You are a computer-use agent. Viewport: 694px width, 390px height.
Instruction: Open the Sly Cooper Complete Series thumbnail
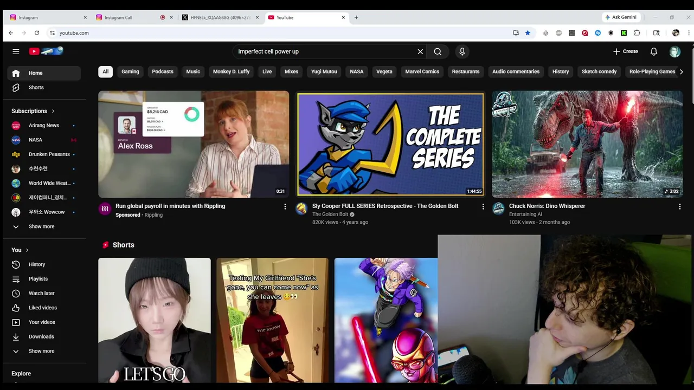390,144
